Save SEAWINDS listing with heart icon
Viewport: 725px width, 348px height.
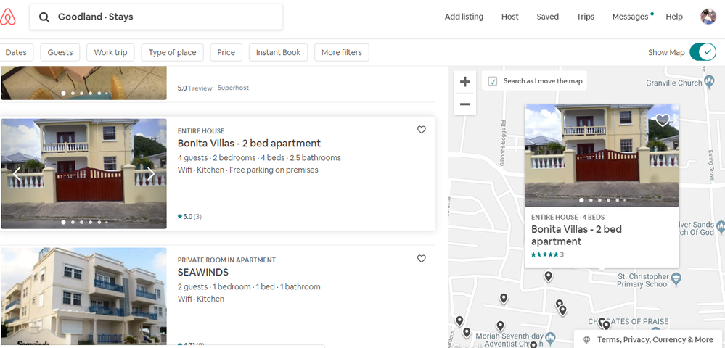(422, 259)
